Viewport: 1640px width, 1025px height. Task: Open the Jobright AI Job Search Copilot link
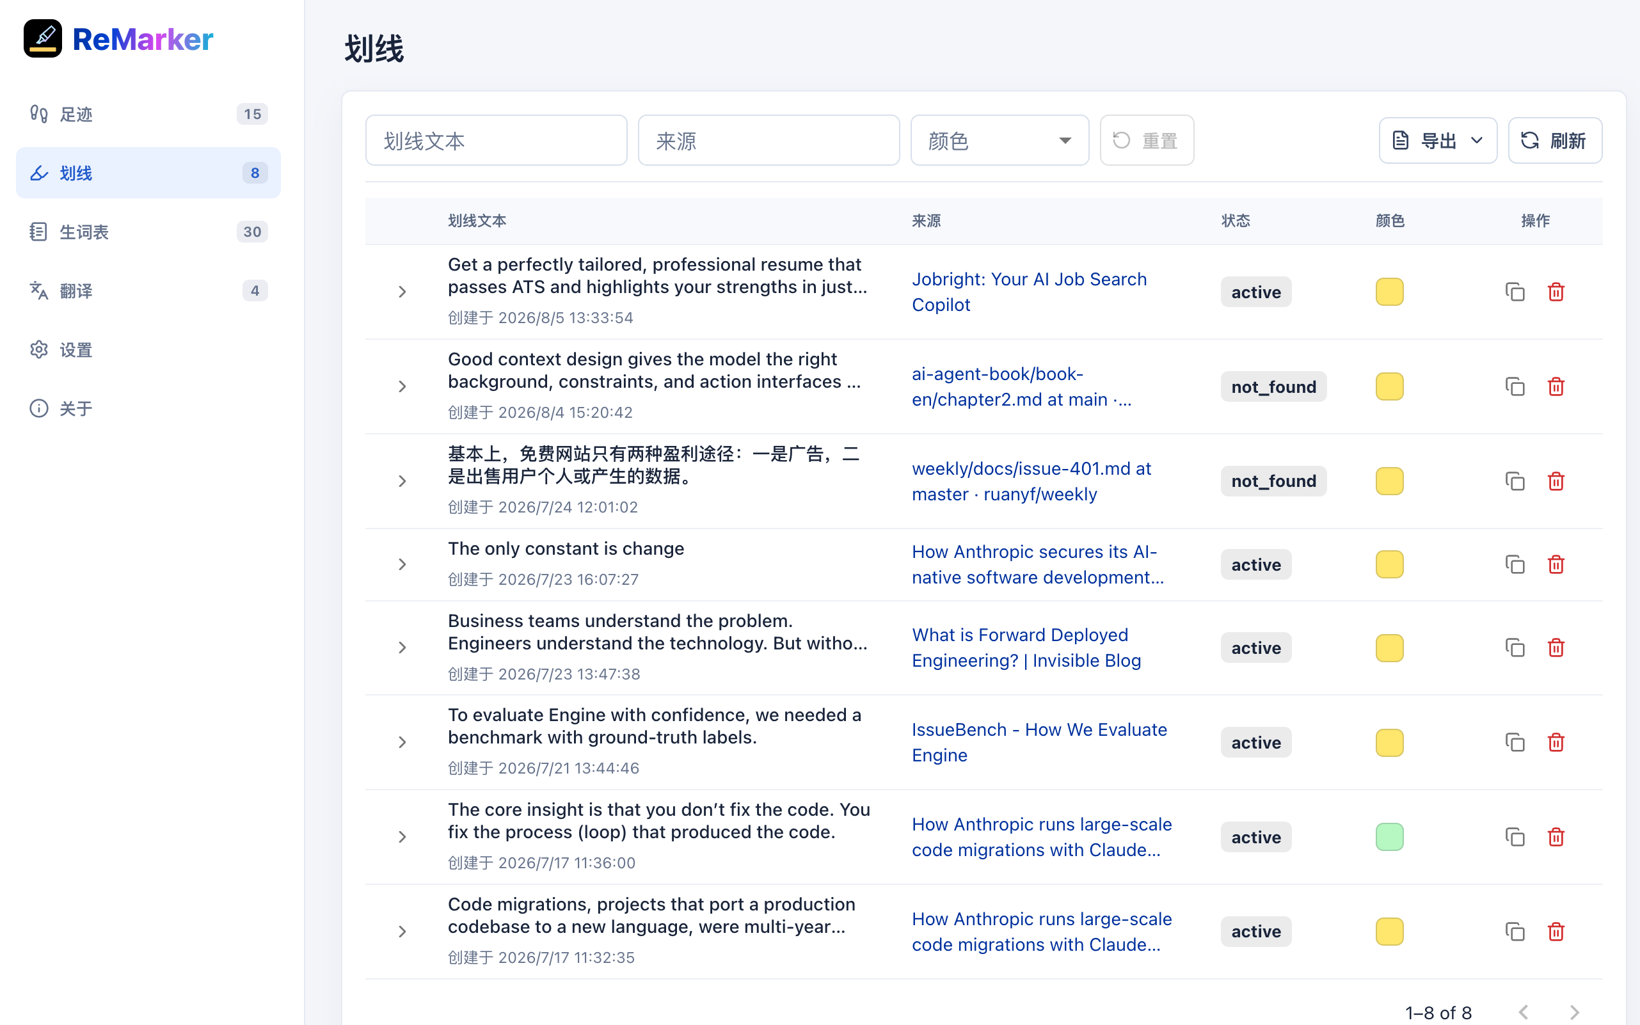(1029, 292)
